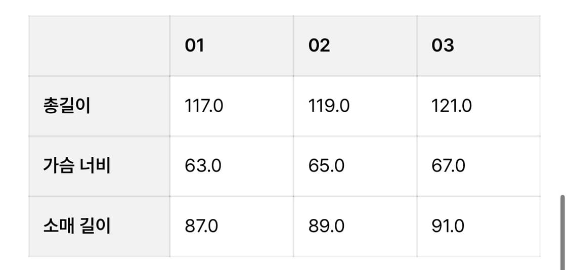Screen dimensions: 569x270
Task: Click the 63.0 chest width cell
Action: point(203,166)
